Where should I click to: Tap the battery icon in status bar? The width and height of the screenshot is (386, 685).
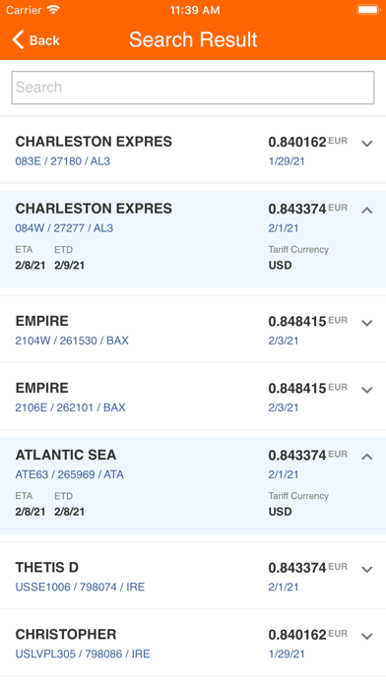pos(368,10)
